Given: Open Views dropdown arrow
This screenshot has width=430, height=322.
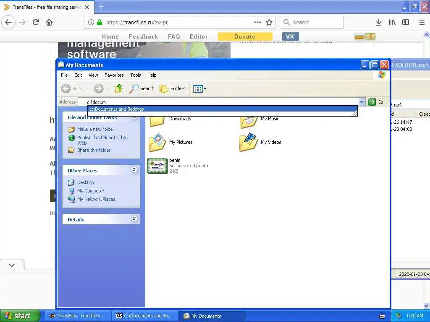Looking at the screenshot, I should pos(205,89).
